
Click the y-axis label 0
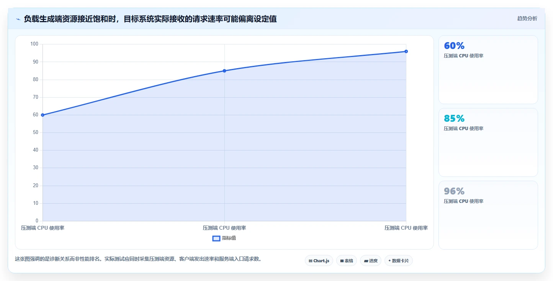37,221
